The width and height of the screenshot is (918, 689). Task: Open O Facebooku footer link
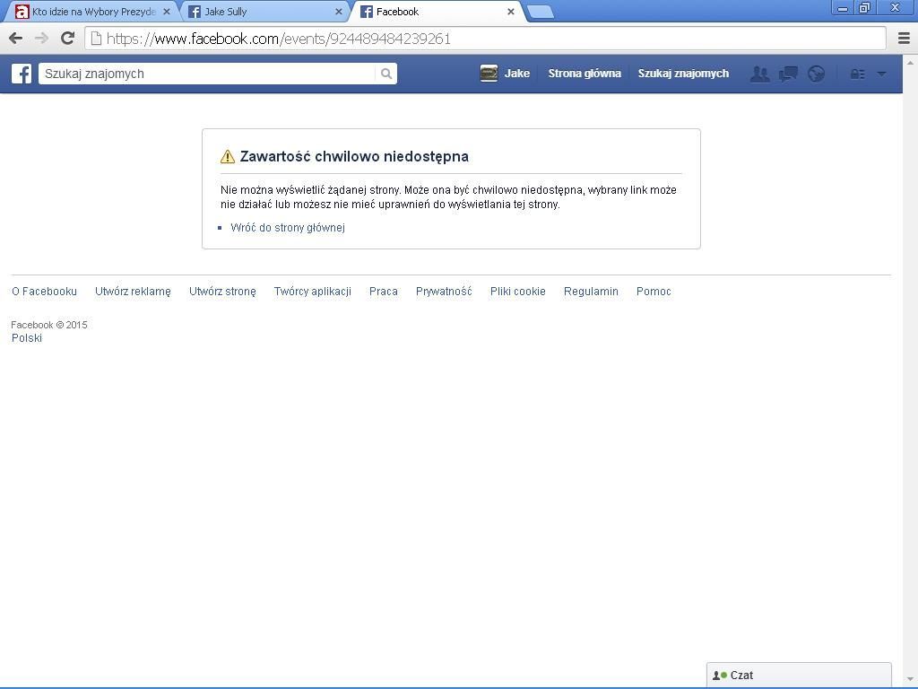coord(45,292)
